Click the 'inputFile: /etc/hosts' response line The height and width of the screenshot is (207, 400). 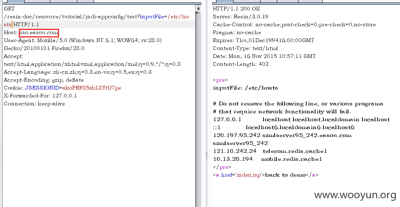click(246, 88)
